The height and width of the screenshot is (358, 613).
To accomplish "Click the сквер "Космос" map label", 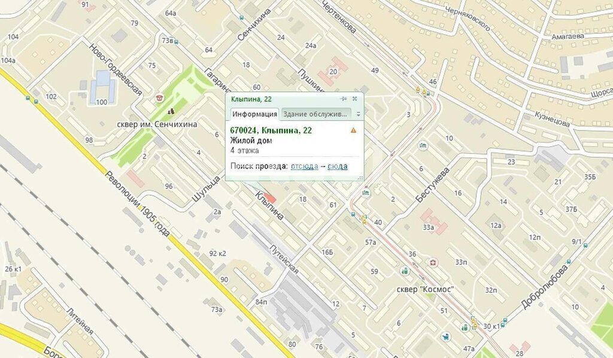I will point(426,289).
